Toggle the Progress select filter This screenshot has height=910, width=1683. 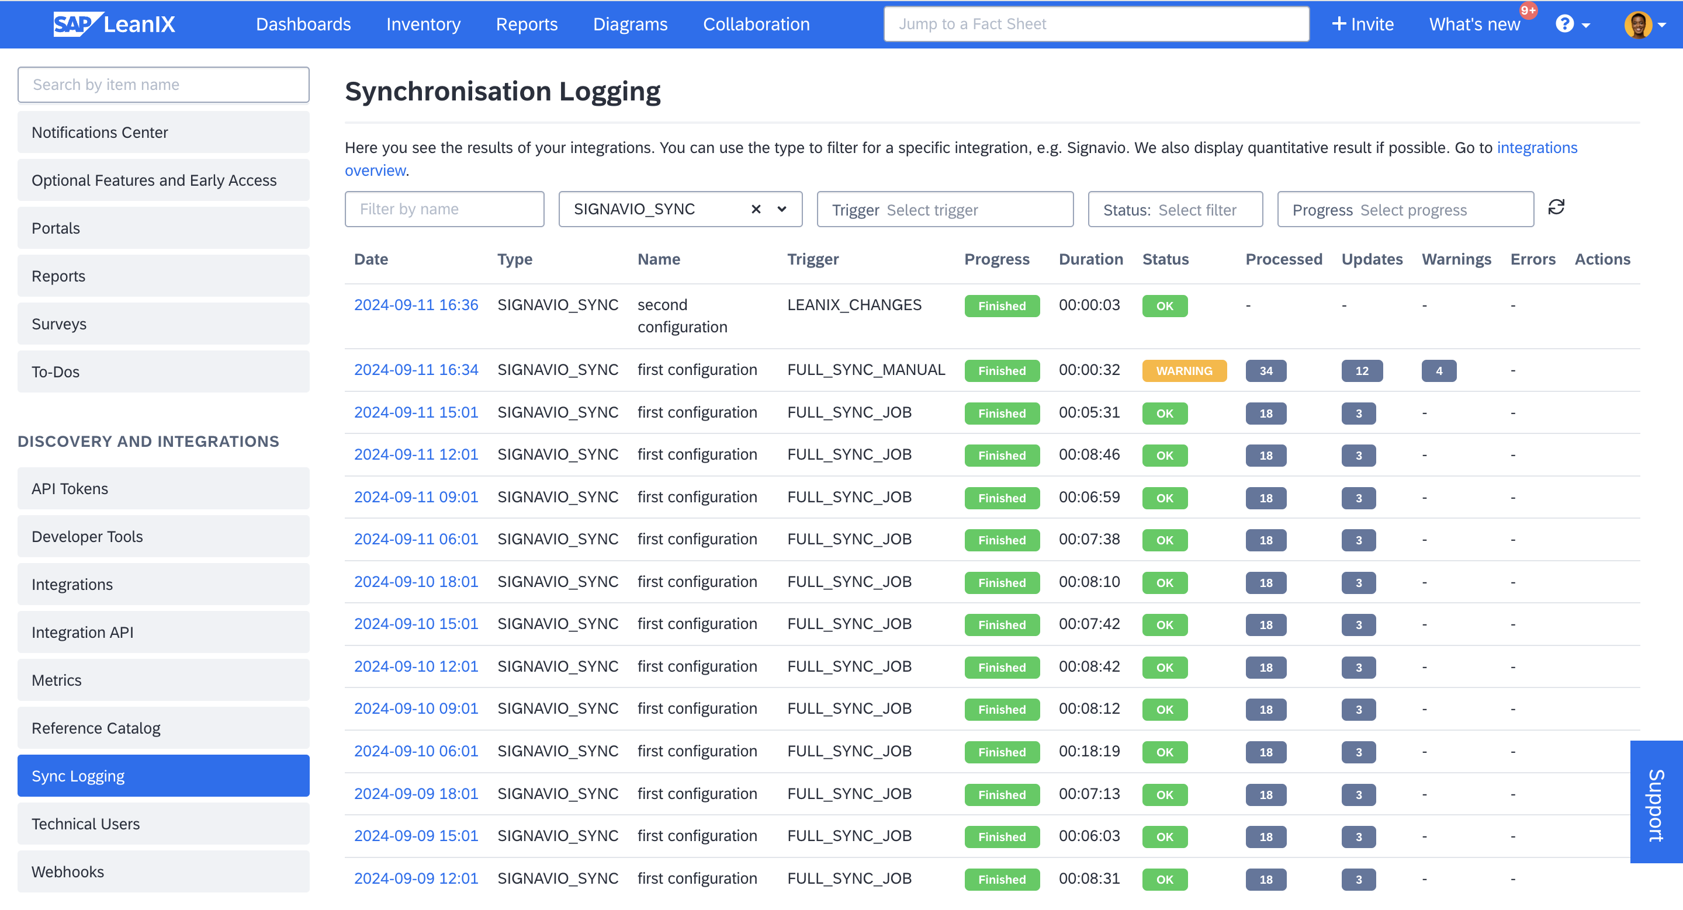click(x=1406, y=209)
